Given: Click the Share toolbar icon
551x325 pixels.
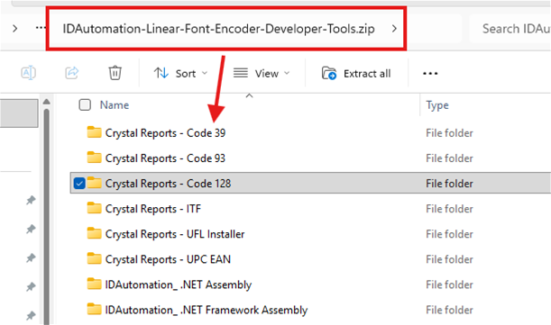Looking at the screenshot, I should tap(72, 73).
